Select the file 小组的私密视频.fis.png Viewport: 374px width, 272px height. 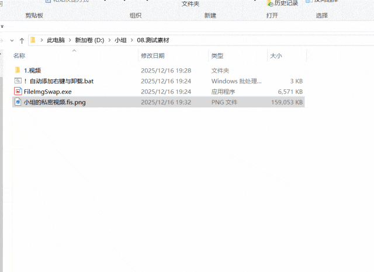coord(54,102)
